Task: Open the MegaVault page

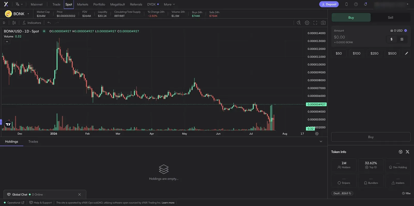Action: pos(117,4)
